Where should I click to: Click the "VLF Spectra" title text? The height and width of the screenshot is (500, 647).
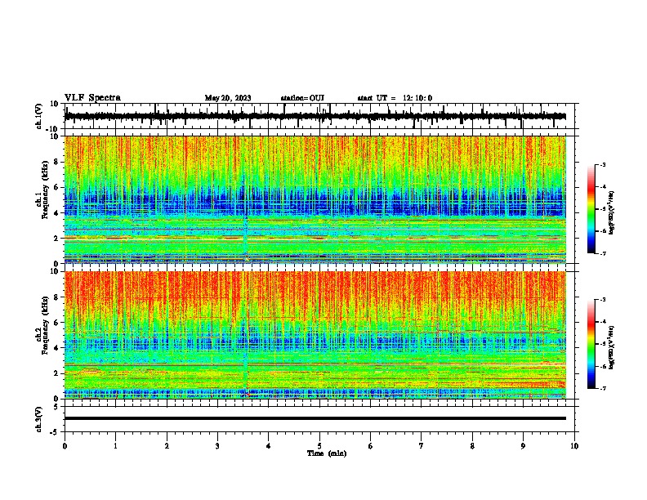click(x=92, y=98)
